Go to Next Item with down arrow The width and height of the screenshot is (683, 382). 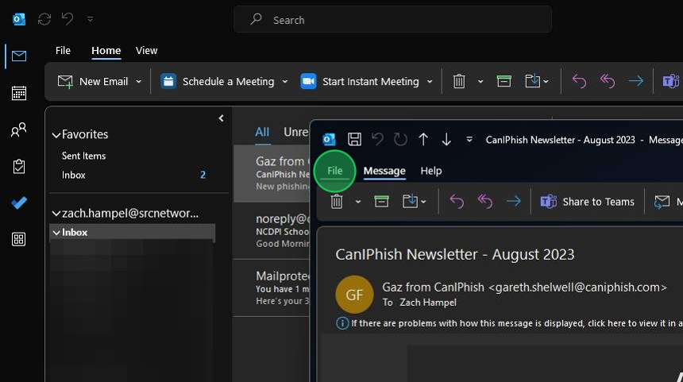click(x=446, y=140)
